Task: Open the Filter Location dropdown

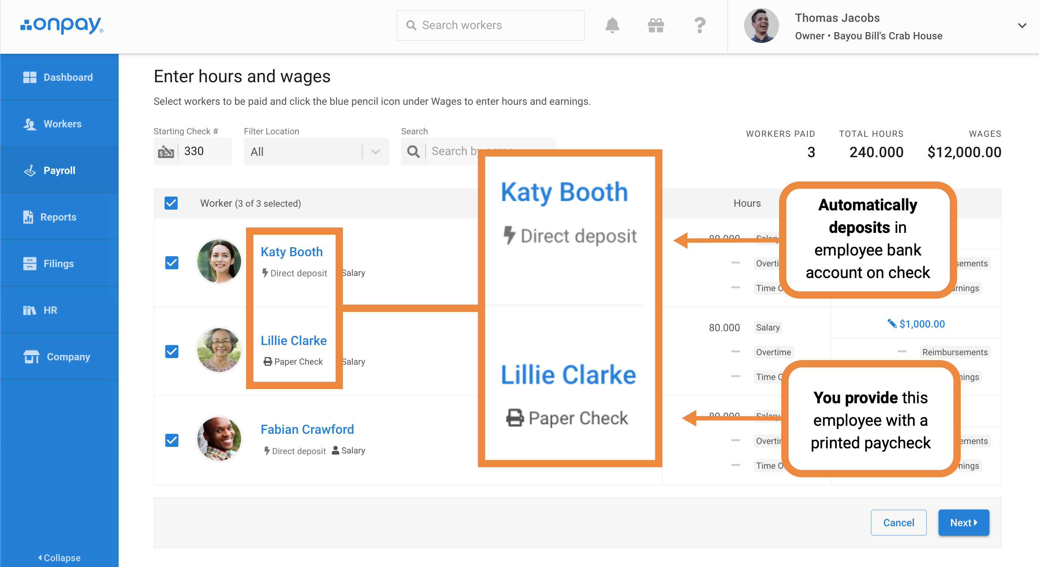Action: [316, 152]
